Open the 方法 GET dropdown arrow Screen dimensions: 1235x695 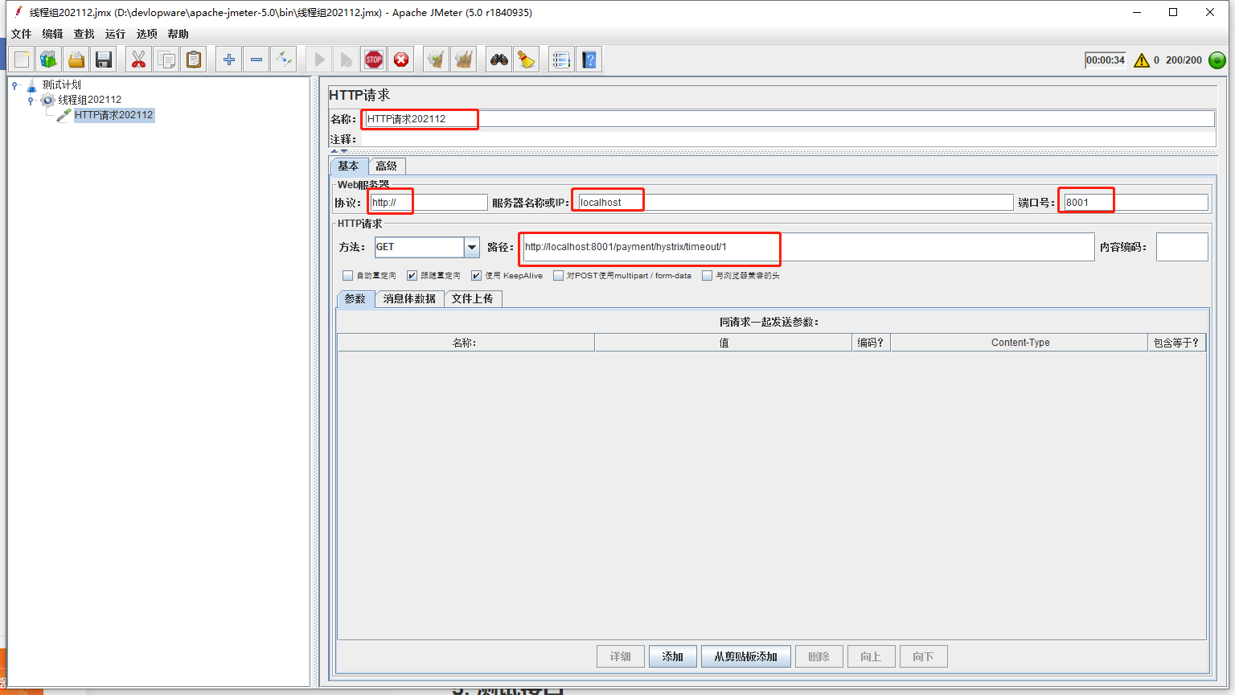[x=472, y=247]
